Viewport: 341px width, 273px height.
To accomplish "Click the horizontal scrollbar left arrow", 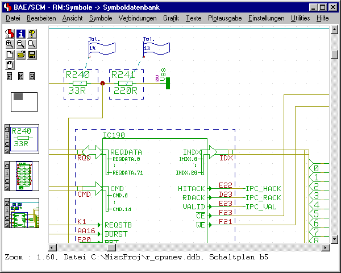I will point(52,247).
